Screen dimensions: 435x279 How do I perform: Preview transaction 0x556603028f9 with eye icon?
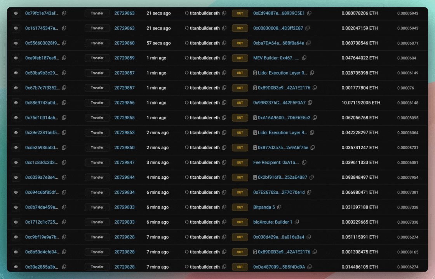[16, 43]
